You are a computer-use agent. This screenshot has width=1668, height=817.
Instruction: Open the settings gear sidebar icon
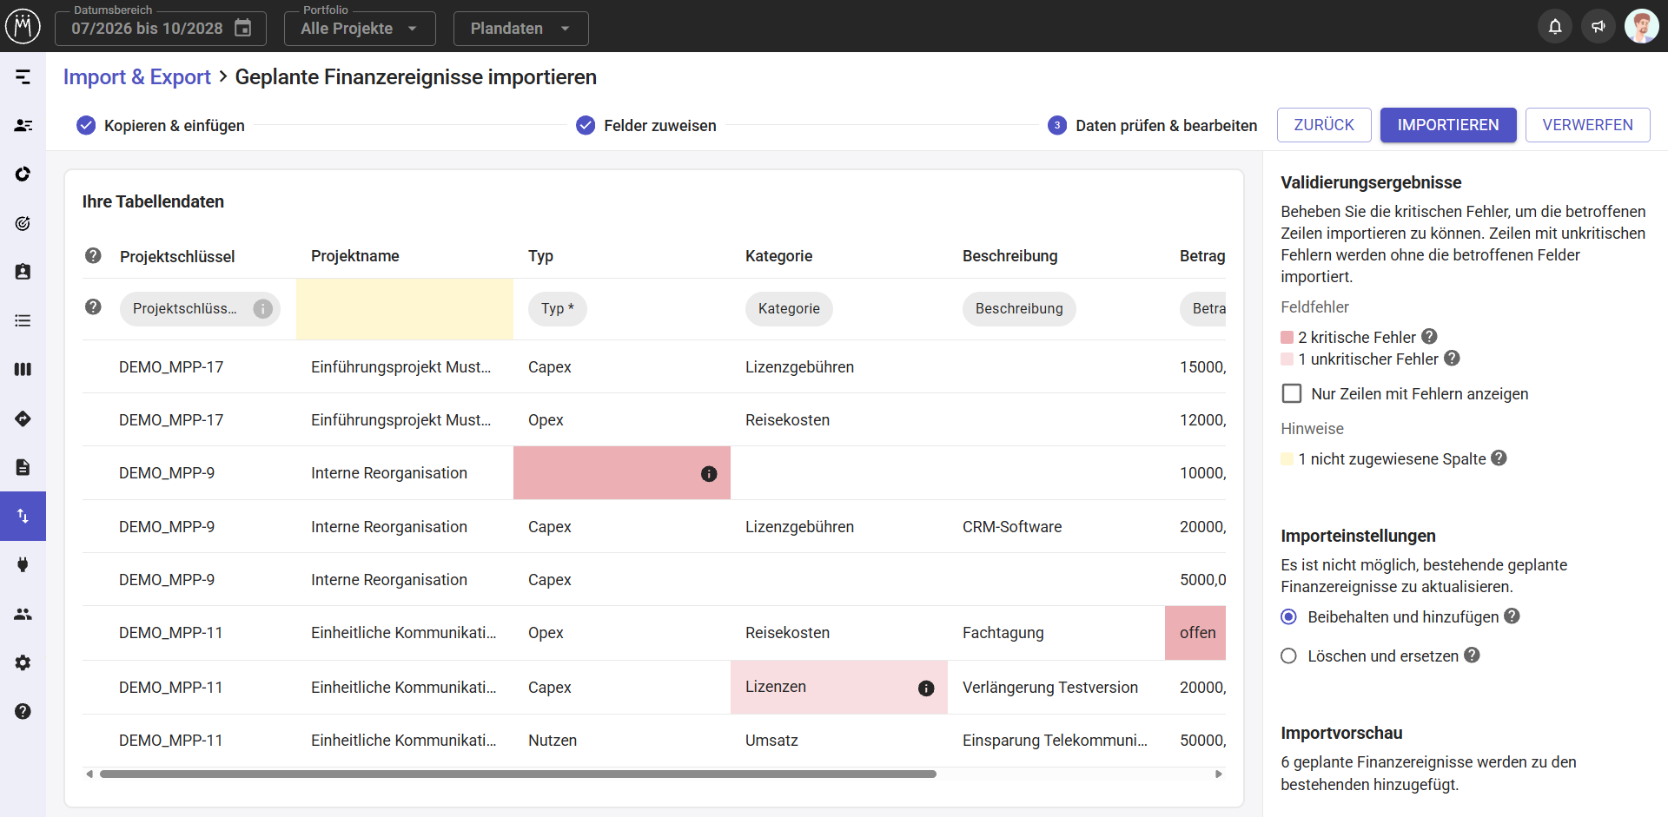[23, 662]
